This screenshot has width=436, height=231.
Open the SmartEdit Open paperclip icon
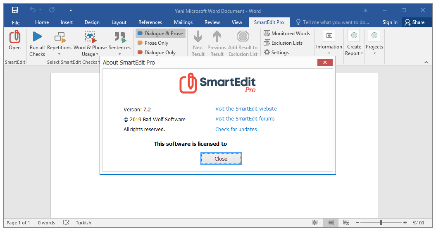[x=15, y=37]
